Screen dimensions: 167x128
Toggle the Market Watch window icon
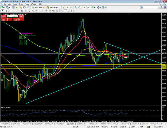(x=13, y=7)
